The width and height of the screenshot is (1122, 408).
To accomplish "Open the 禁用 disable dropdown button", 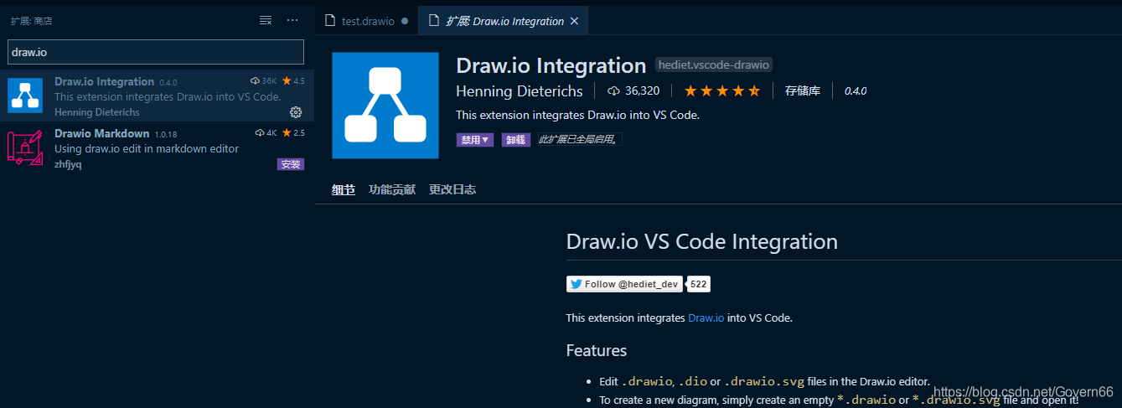I will [x=475, y=140].
